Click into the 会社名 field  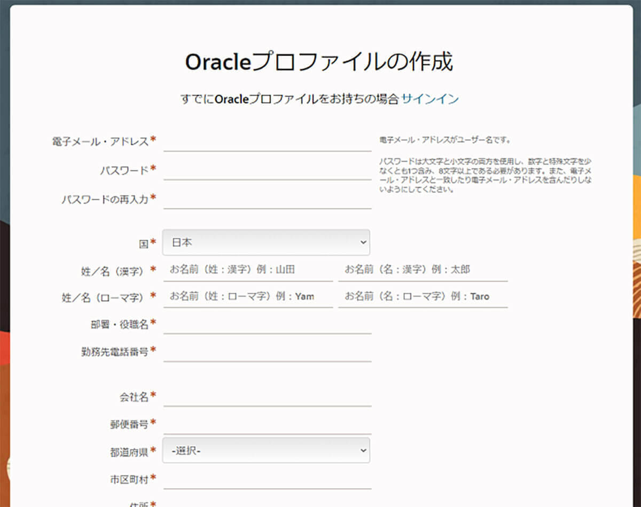[267, 397]
